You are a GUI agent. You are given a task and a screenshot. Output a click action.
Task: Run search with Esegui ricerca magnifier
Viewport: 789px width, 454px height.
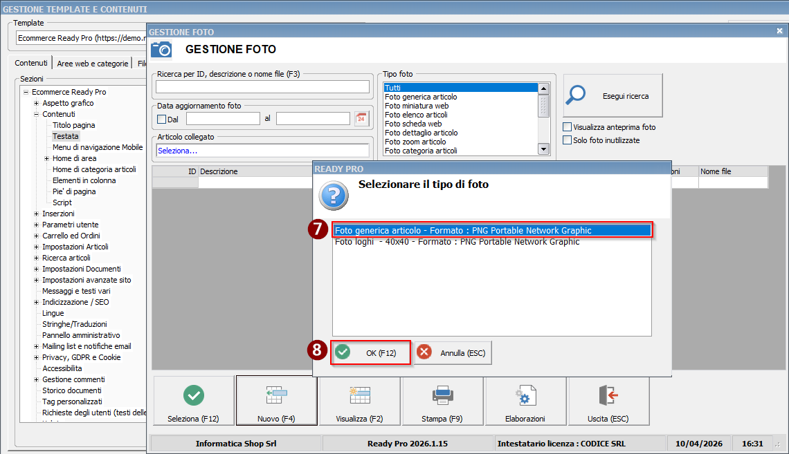point(612,96)
